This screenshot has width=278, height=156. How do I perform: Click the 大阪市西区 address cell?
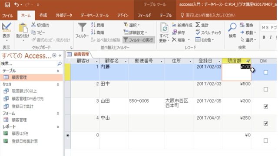click(x=179, y=106)
